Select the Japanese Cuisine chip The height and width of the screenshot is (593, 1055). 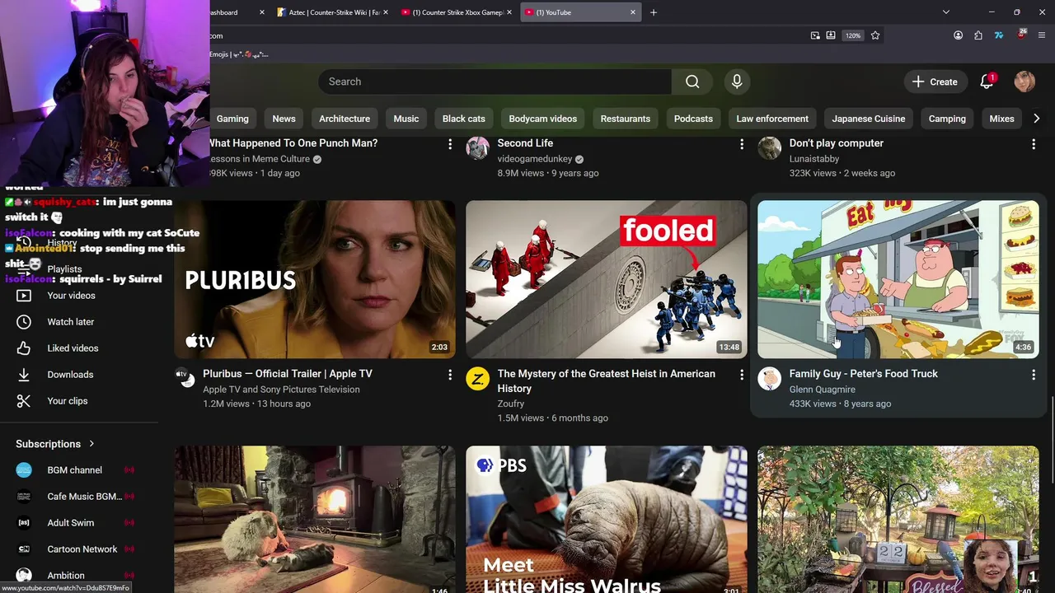869,119
